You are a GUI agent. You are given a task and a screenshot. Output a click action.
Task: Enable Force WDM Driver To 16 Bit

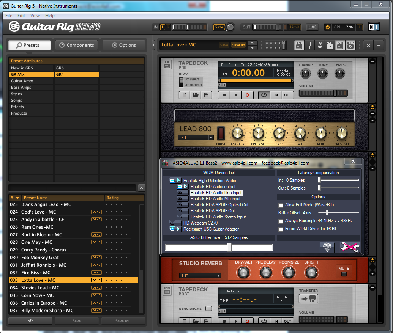(281, 229)
